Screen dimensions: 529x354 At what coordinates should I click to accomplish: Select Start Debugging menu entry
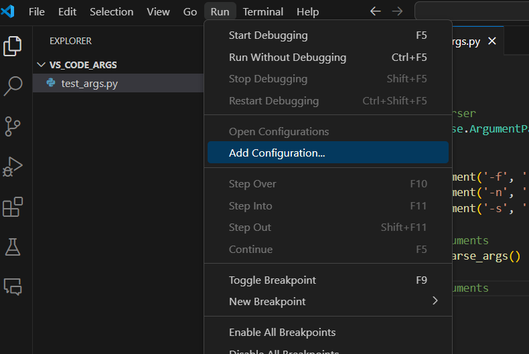point(268,35)
